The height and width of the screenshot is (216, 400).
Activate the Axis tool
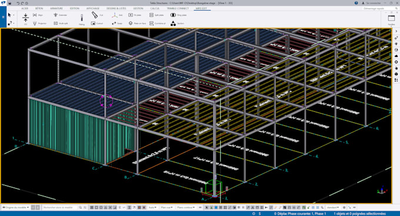117,15
